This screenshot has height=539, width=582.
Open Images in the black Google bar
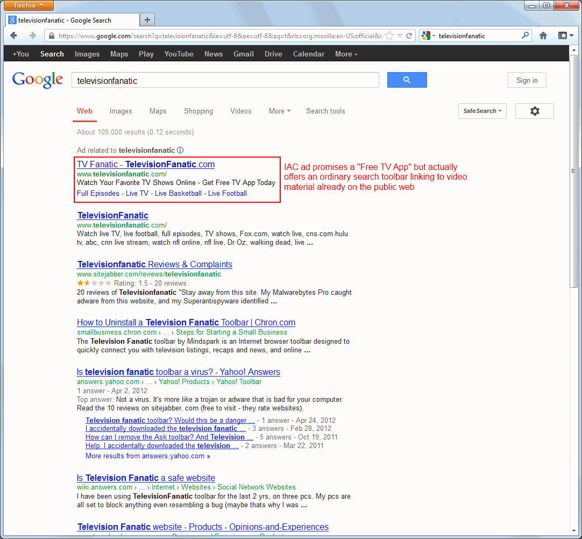(x=87, y=54)
